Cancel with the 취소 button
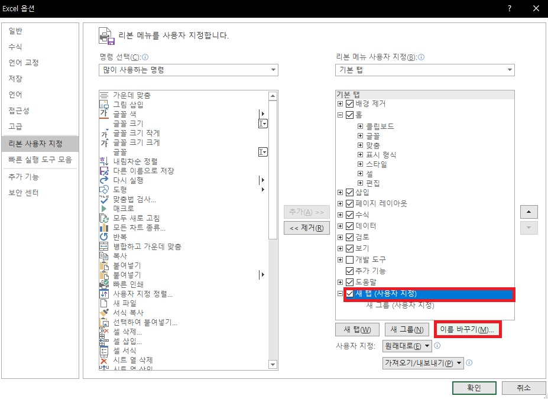 [524, 387]
